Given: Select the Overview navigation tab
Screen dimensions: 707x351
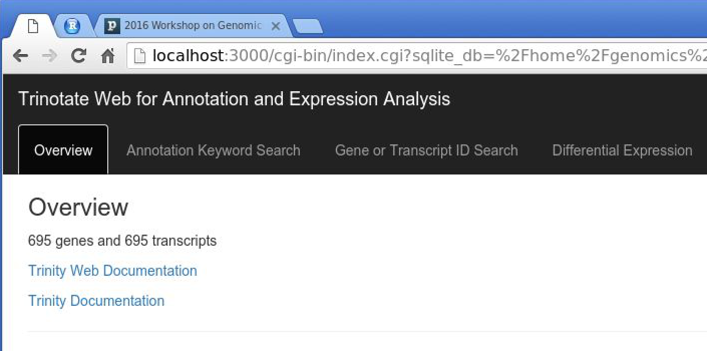Looking at the screenshot, I should click(63, 150).
